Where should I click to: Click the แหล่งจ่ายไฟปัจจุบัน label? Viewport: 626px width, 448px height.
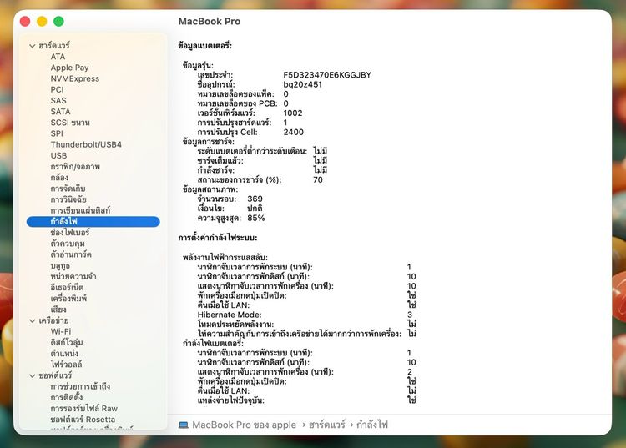point(230,400)
